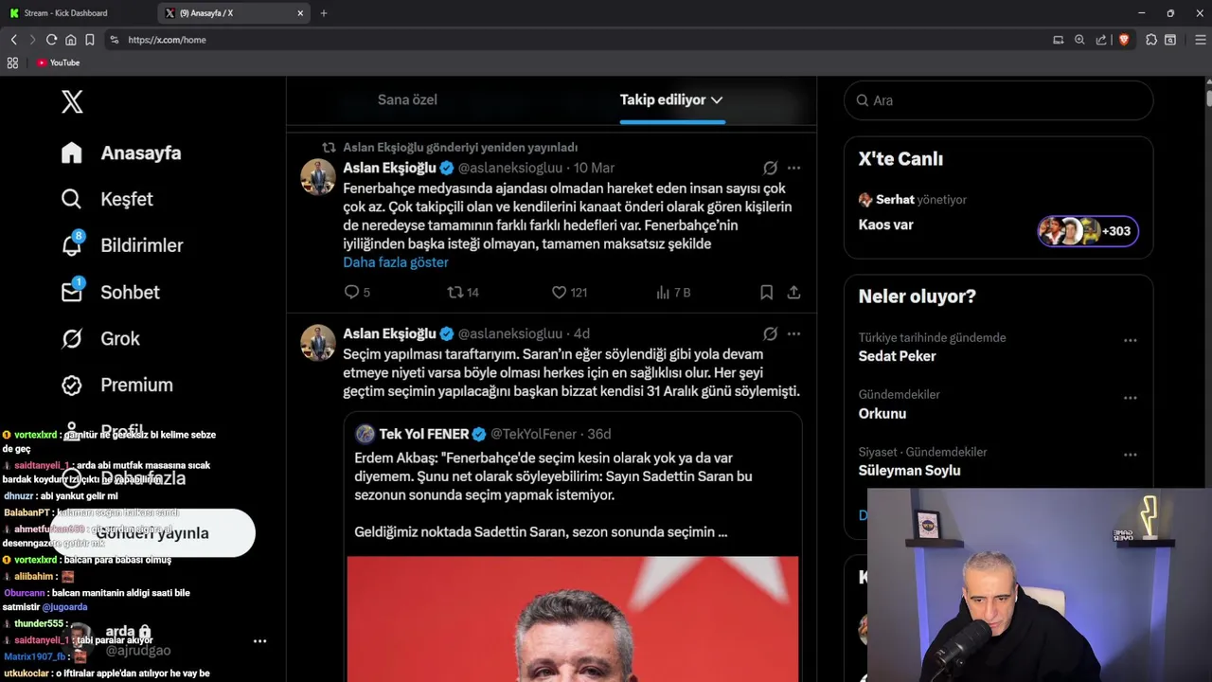Bookmark this page in toolbar

tap(89, 40)
